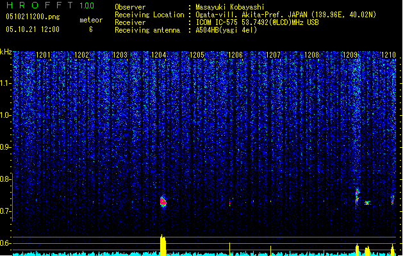Click the observer name Masayuki Kobayashi

230,7
